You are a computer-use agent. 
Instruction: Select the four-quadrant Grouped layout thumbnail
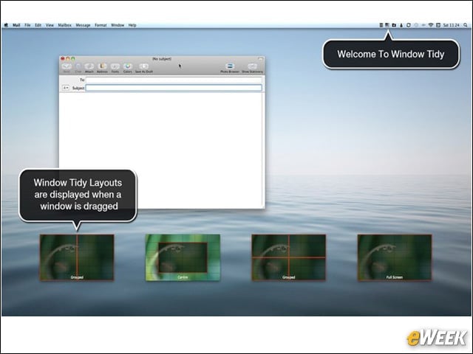click(289, 257)
